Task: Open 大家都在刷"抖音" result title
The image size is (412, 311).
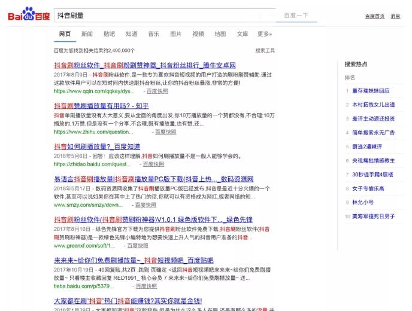Action: (128, 301)
